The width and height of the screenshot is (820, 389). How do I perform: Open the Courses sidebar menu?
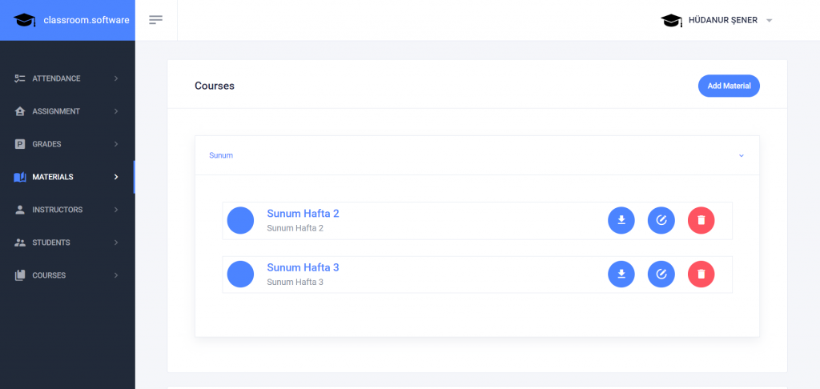[x=49, y=275]
